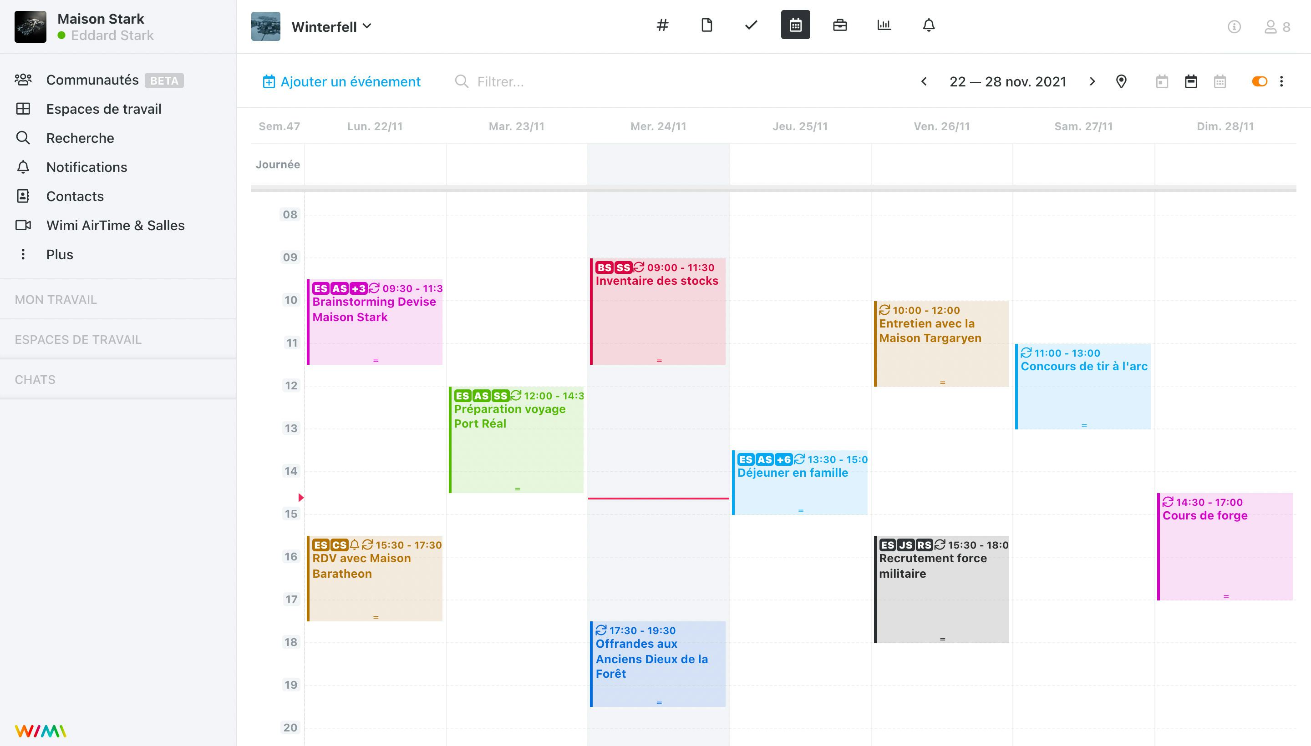This screenshot has height=746, width=1311.
Task: Open the documents file icon
Action: click(706, 25)
